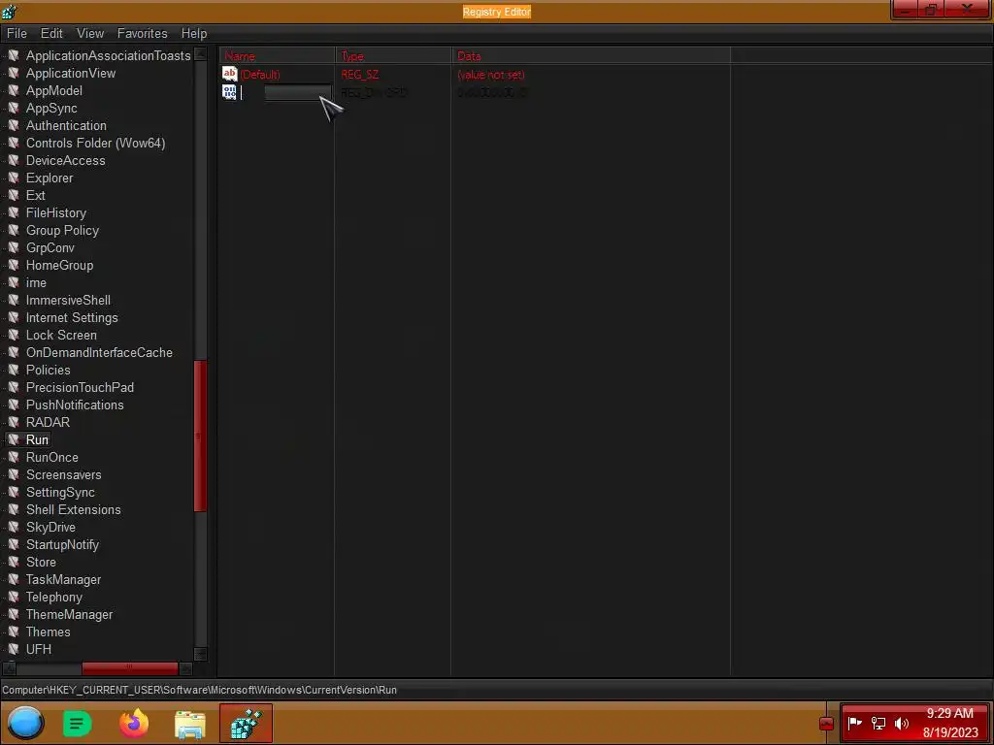Open the network tray icon
The image size is (994, 745).
pos(878,723)
